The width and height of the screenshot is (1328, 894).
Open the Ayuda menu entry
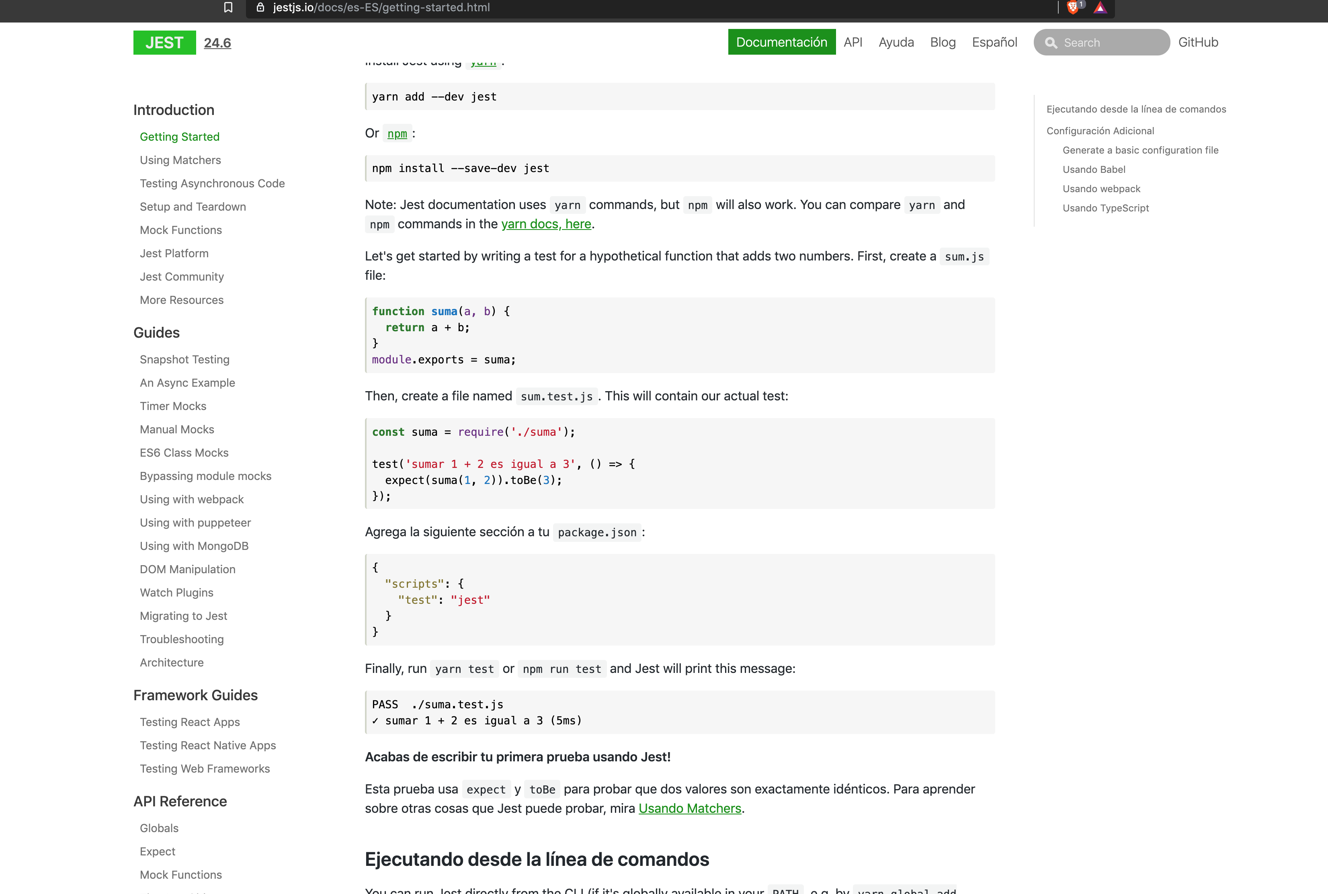(x=896, y=42)
